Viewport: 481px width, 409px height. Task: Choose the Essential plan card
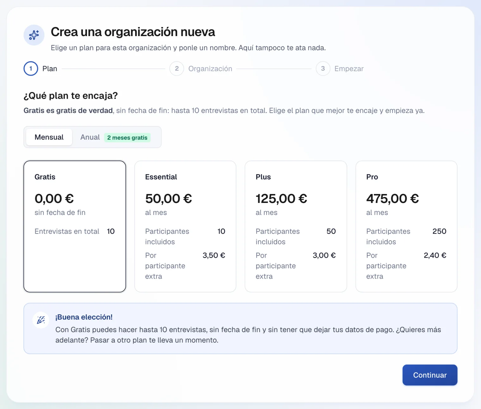pyautogui.click(x=185, y=226)
